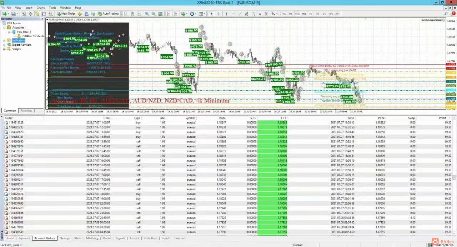Select the cursor arrow tool

[211, 14]
